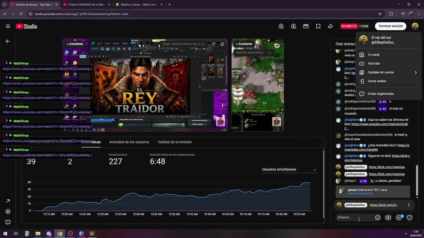This screenshot has height=238, width=424.
Task: Go back using Studio's left arrow
Action: [8, 41]
